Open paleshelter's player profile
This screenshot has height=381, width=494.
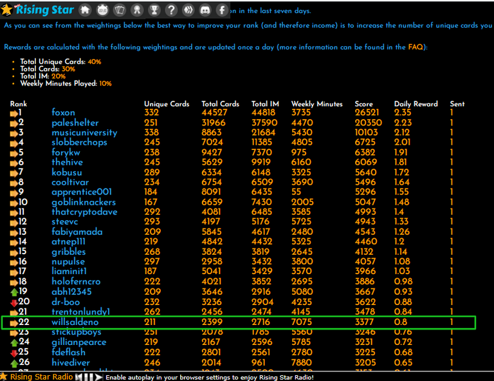click(x=75, y=122)
